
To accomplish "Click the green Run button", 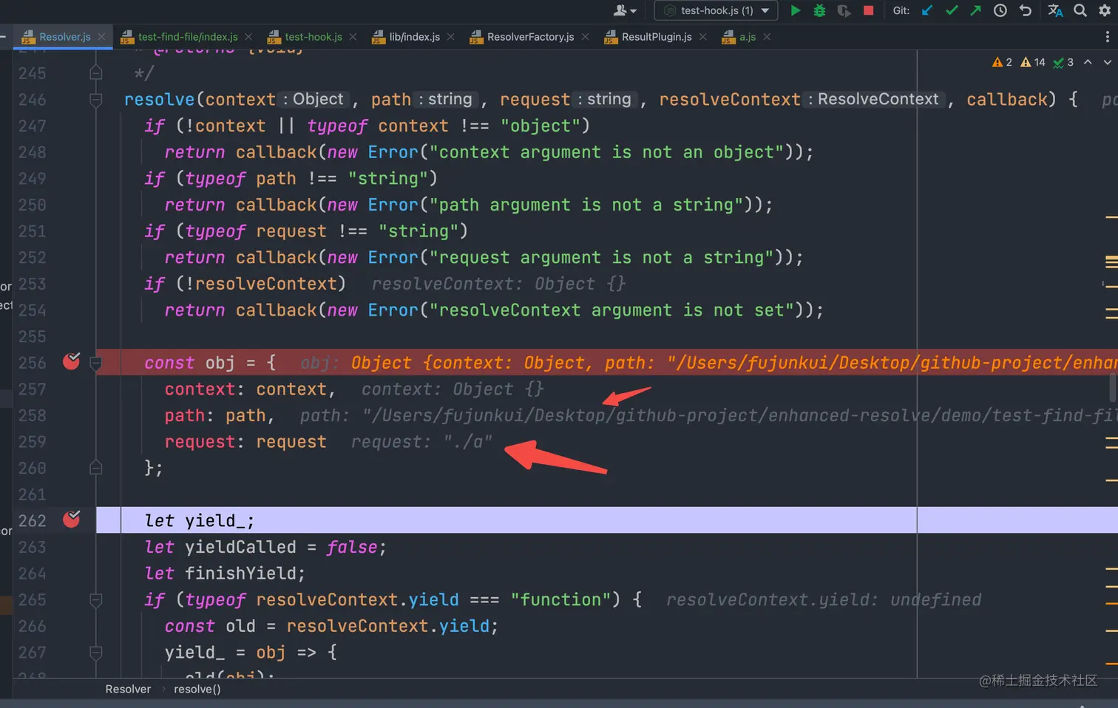I will (796, 10).
